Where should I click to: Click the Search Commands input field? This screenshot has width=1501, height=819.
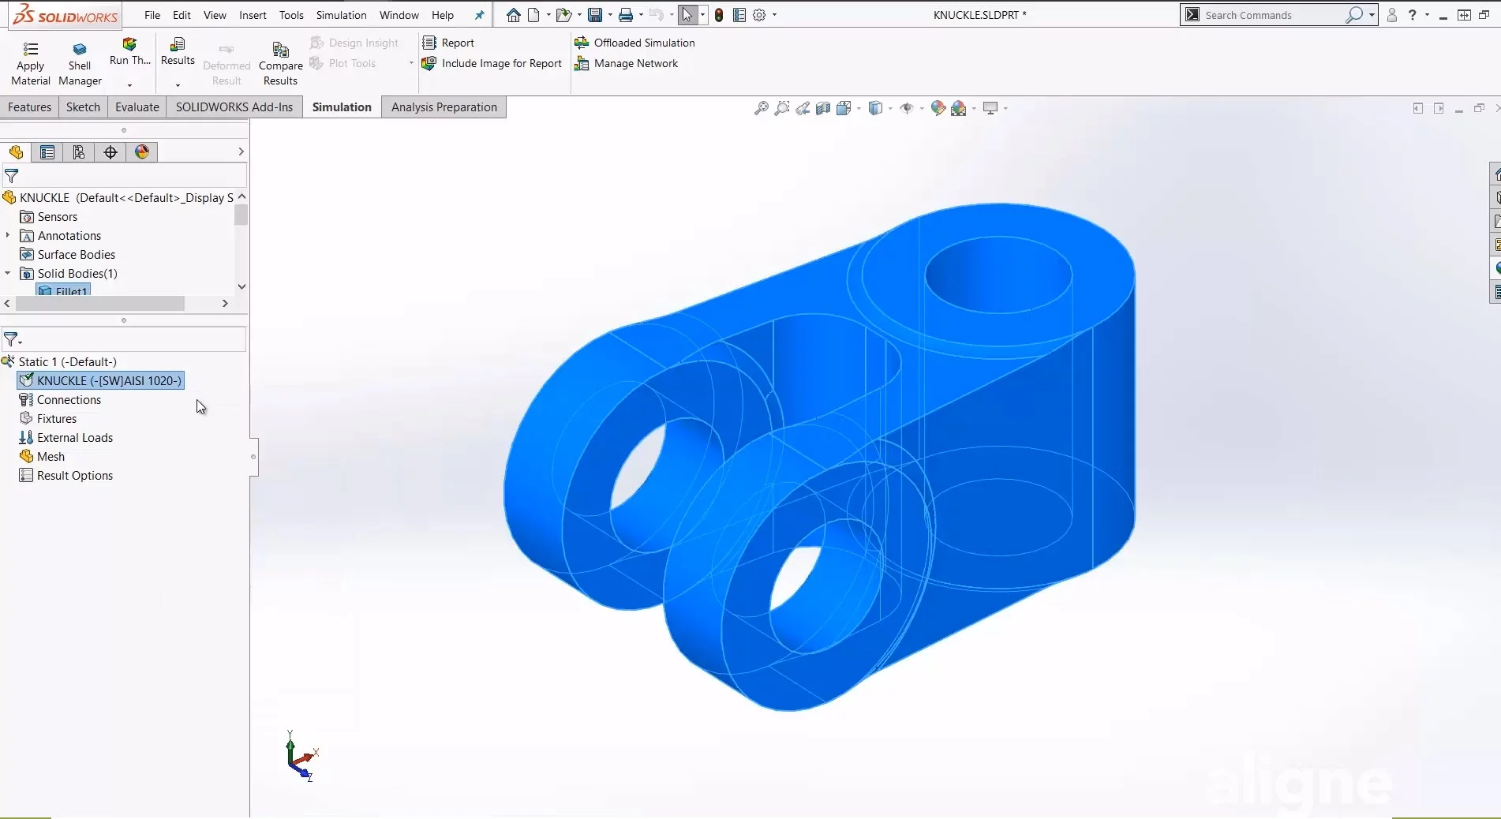click(x=1271, y=15)
